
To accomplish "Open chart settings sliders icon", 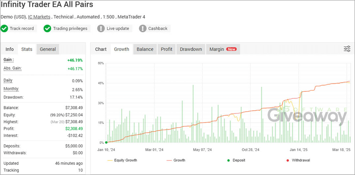I will coord(347,49).
